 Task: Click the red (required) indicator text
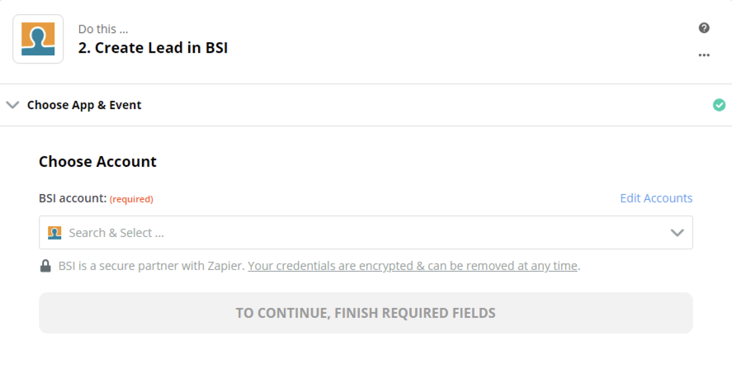131,199
